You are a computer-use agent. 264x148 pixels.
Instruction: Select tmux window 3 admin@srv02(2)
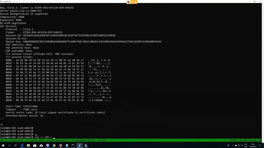coord(84,140)
